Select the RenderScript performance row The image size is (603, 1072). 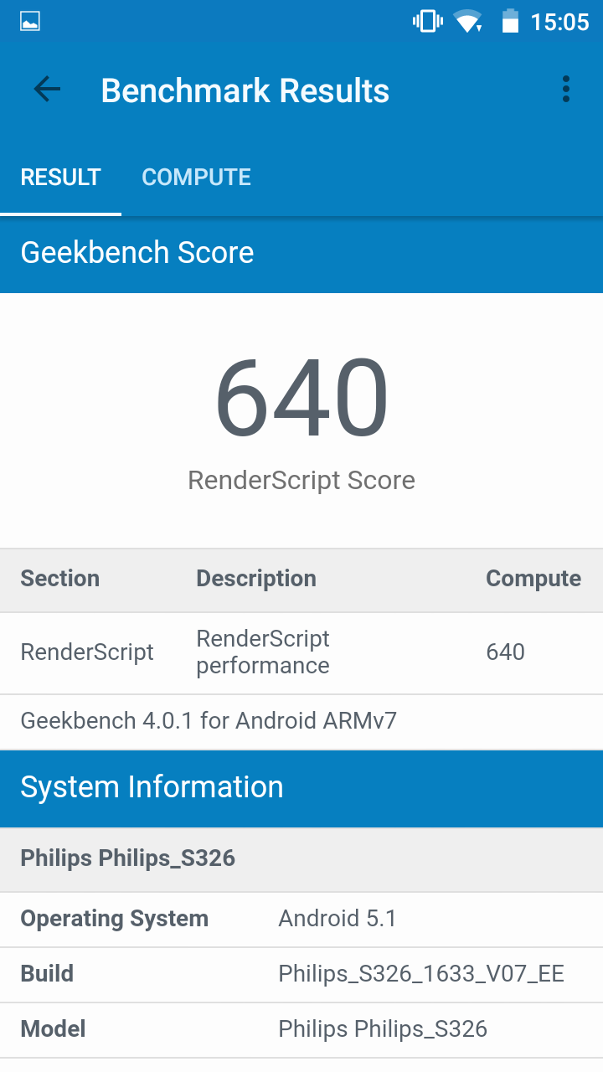coord(301,652)
